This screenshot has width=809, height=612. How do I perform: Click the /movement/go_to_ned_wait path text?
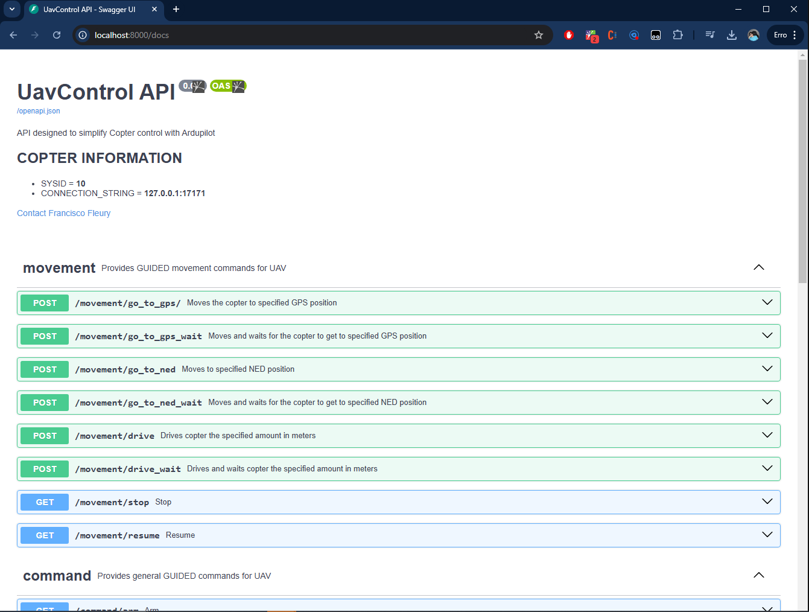(139, 403)
